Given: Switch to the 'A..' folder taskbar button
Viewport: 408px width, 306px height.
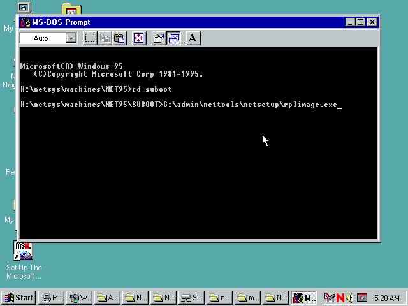Looking at the screenshot, I should click(107, 298).
